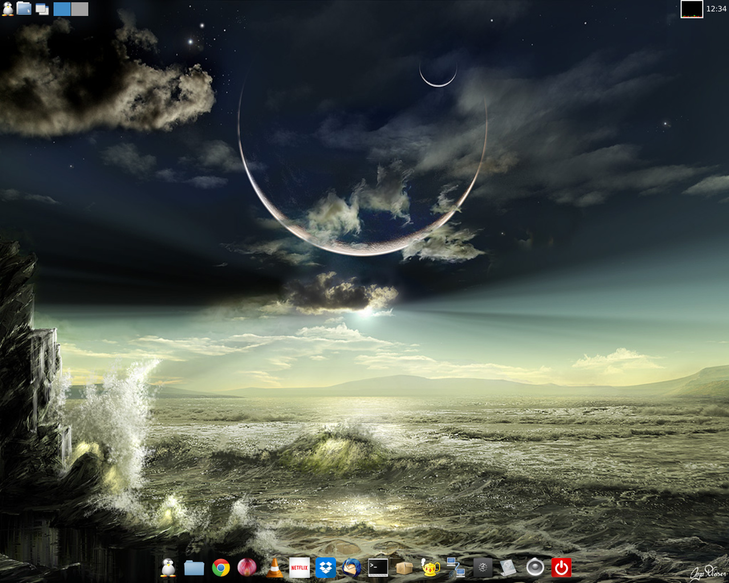Open the gear settings icon in the dock
The width and height of the screenshot is (729, 583).
coord(483,568)
